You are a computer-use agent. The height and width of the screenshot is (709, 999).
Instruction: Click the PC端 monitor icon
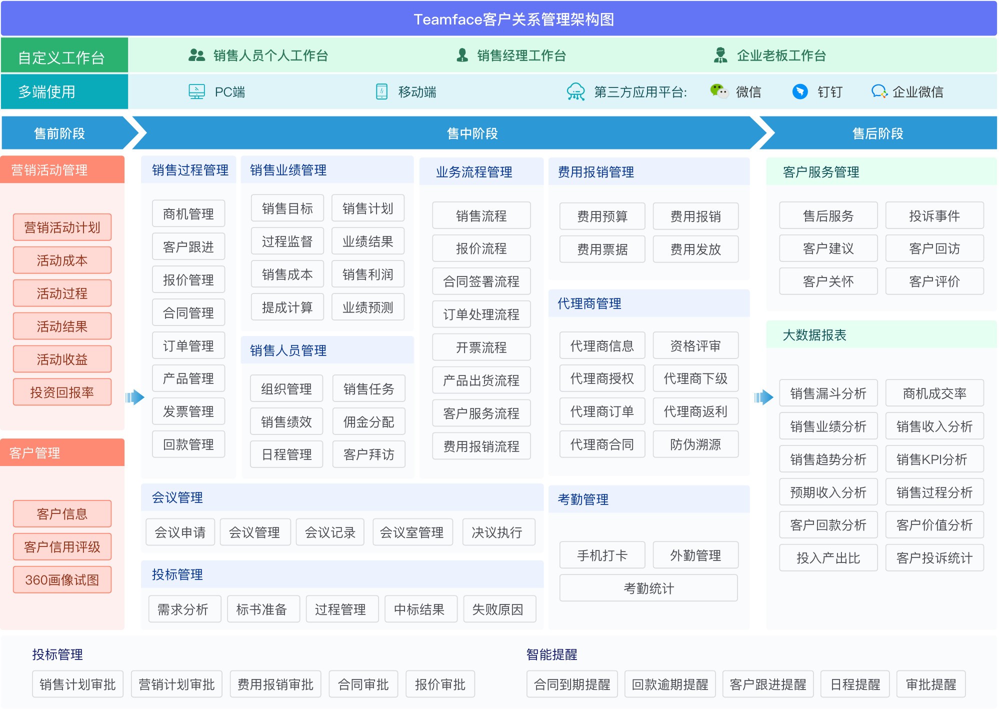196,91
